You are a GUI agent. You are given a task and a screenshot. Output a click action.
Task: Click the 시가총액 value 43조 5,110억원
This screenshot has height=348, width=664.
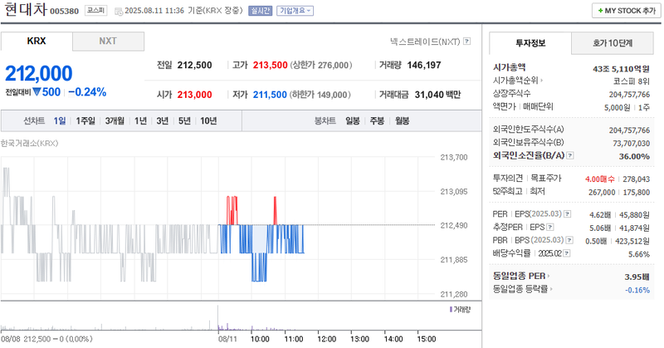pyautogui.click(x=621, y=69)
